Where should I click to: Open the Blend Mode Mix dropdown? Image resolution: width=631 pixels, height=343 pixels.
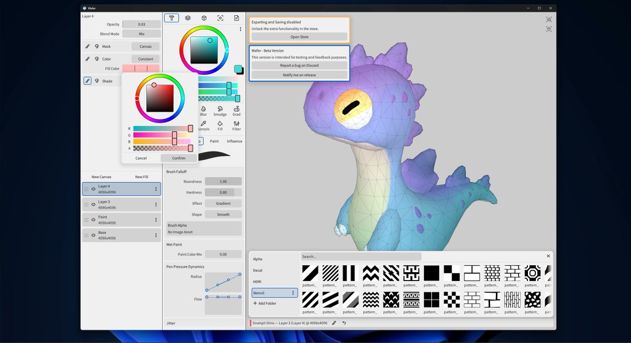pos(141,34)
